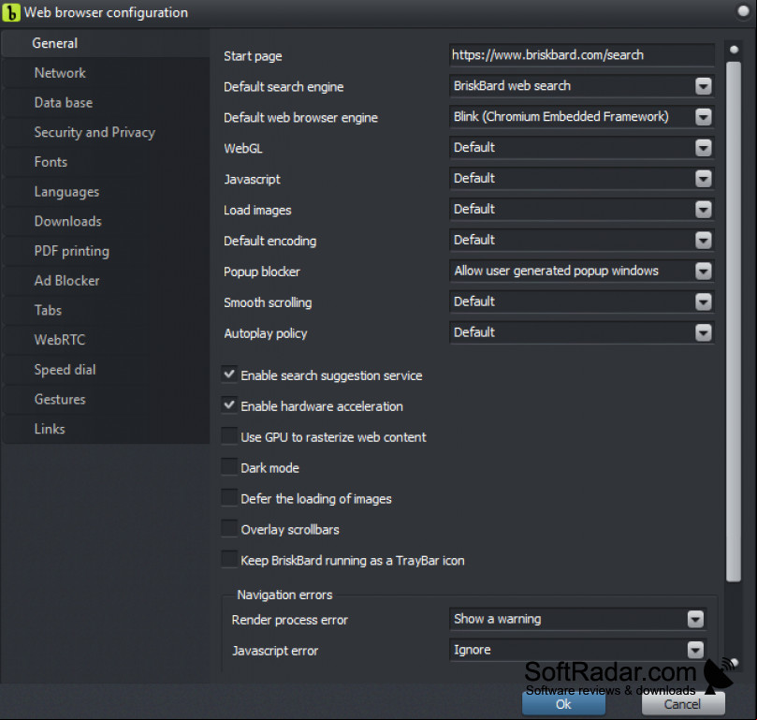Turn on Dark mode checkbox
The image size is (757, 720).
229,467
